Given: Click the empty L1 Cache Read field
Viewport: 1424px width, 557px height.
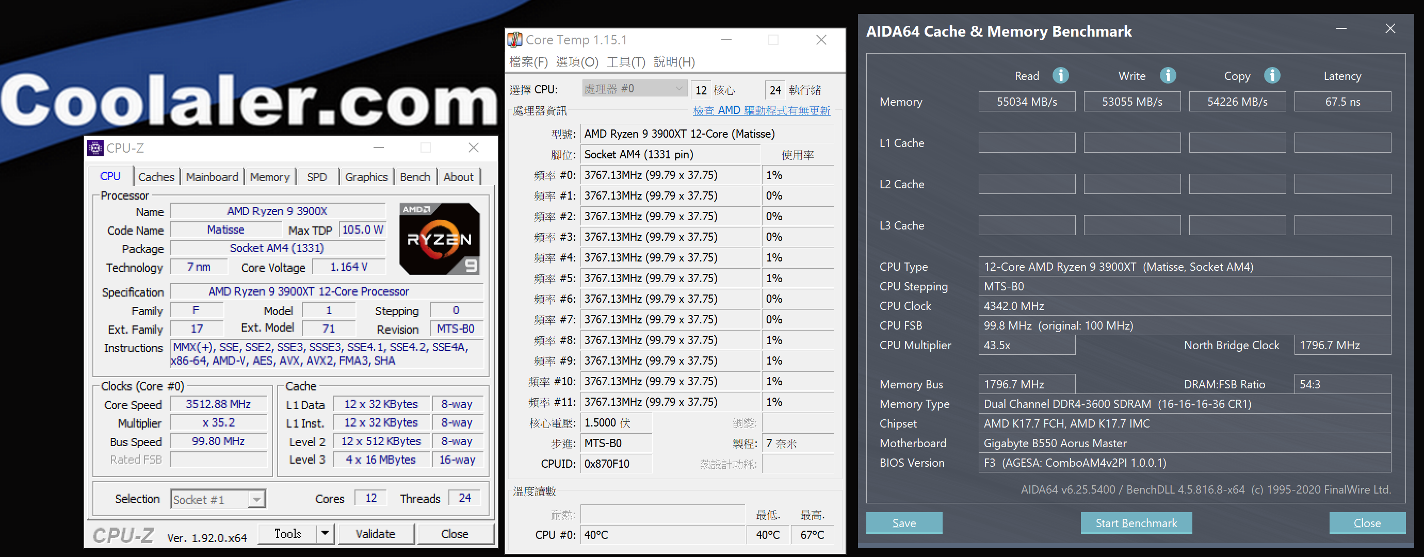Looking at the screenshot, I should tap(1027, 142).
